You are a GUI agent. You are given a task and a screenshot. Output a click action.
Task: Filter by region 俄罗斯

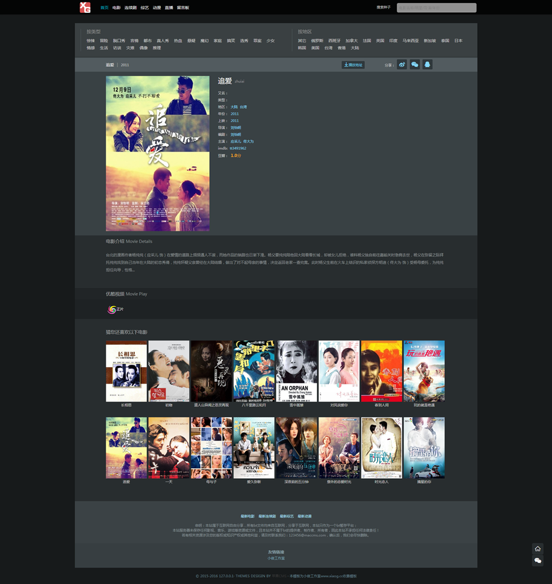coord(317,41)
